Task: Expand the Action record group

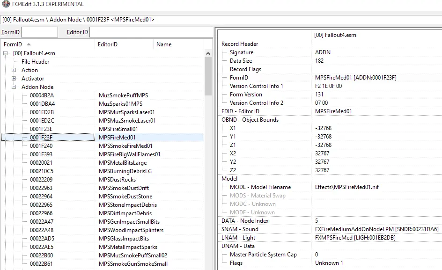Action: (14, 70)
